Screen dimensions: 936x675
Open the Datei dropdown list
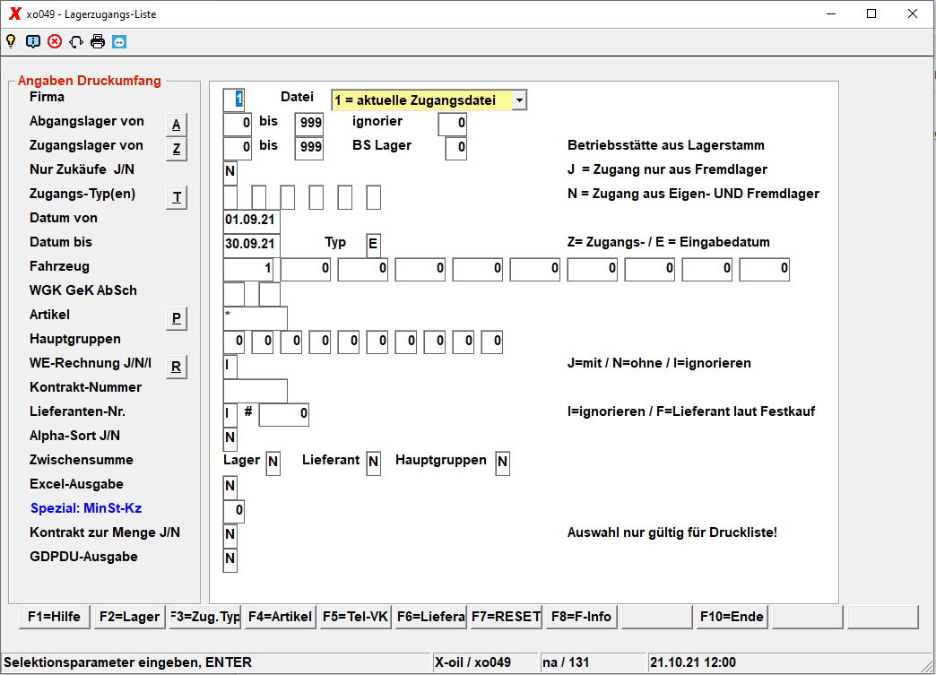pyautogui.click(x=519, y=100)
